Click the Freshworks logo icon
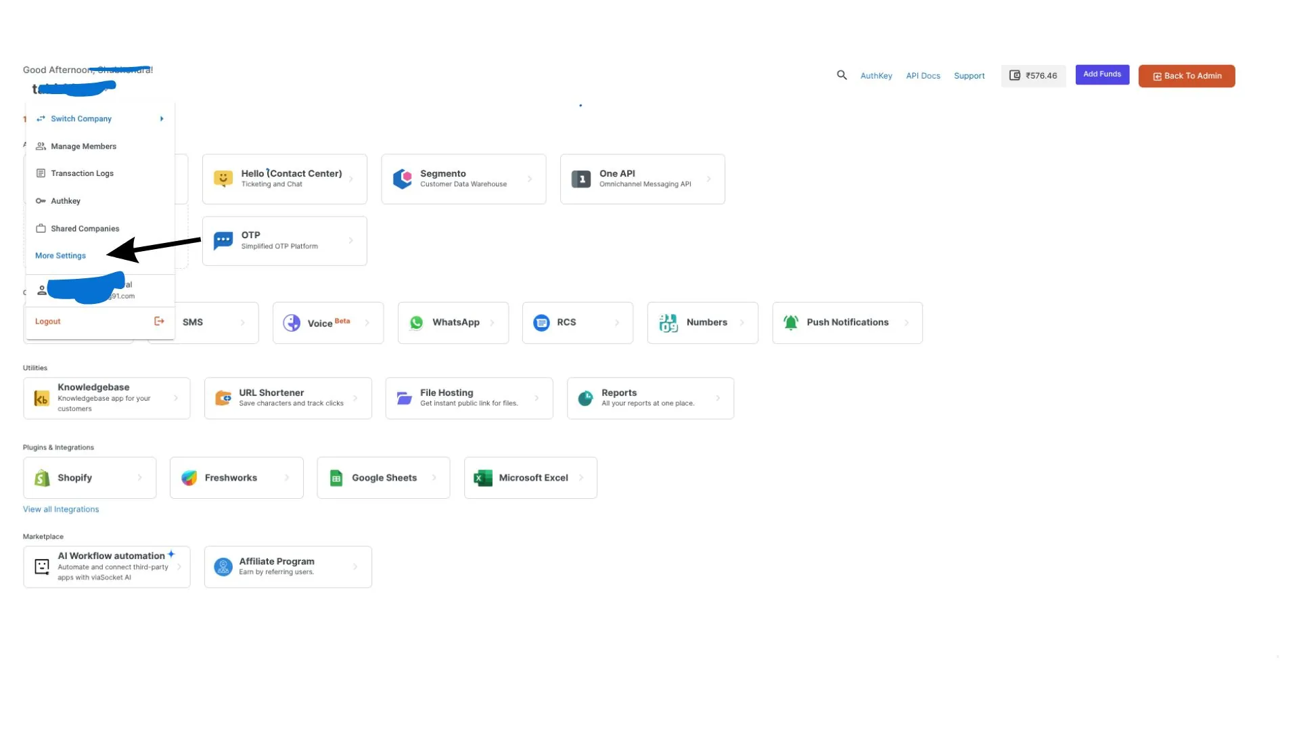Viewport: 1299px width, 731px height. [x=189, y=478]
